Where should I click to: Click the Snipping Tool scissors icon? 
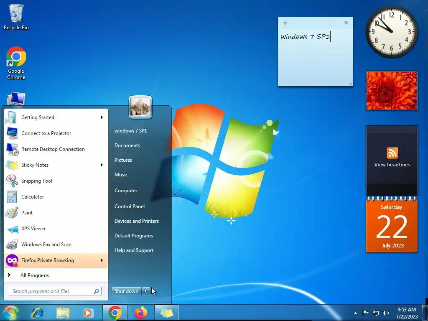tap(12, 181)
